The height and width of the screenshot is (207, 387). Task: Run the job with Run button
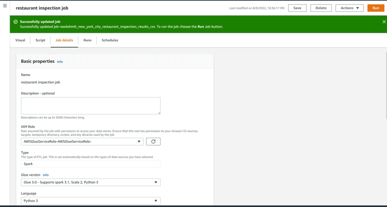coord(376,8)
